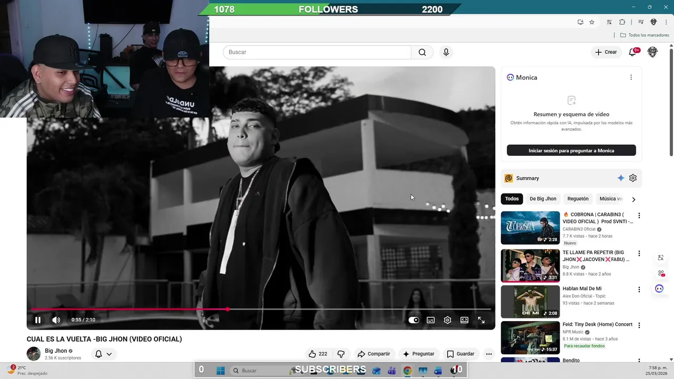Click the page vertical scrollbar
674x379 pixels.
coord(671,103)
